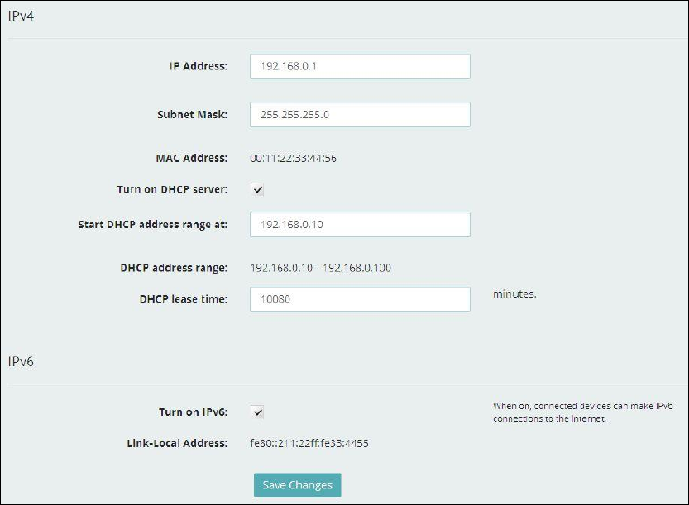The height and width of the screenshot is (505, 689).
Task: Toggle the Turn on DHCP server checkbox
Action: 258,190
